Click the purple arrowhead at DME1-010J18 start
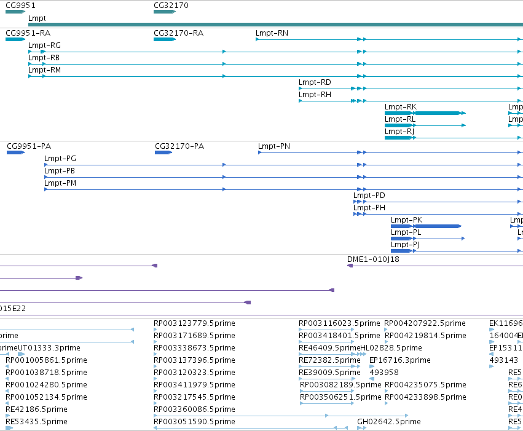 point(350,266)
